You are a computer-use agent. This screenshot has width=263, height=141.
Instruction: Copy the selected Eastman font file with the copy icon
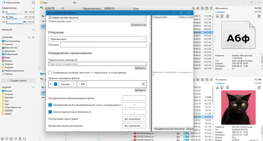tap(222, 16)
